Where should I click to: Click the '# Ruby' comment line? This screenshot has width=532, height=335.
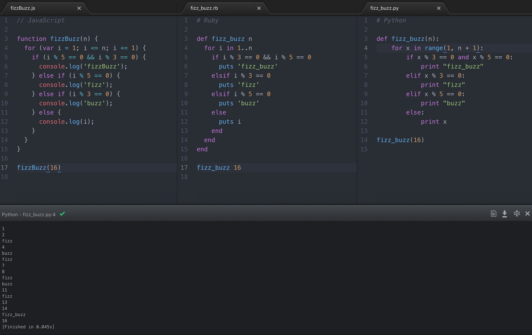tap(208, 20)
